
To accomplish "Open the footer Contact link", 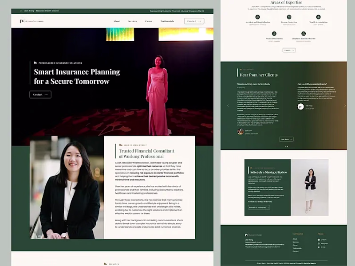I will click(296, 251).
